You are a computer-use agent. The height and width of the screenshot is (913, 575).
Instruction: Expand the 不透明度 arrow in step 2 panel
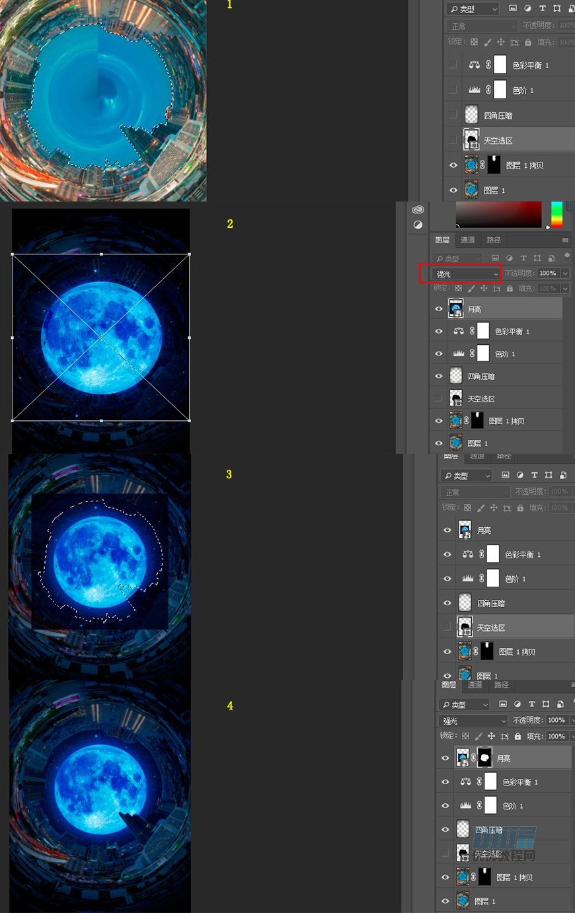click(565, 274)
